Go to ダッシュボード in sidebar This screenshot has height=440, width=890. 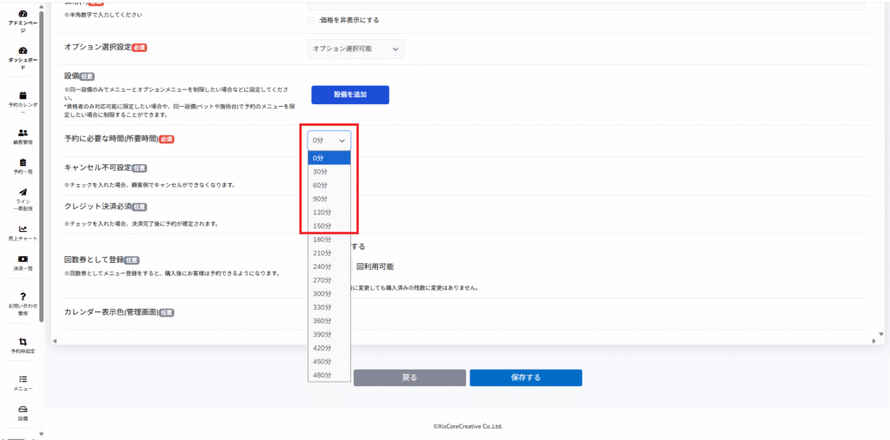[22, 51]
